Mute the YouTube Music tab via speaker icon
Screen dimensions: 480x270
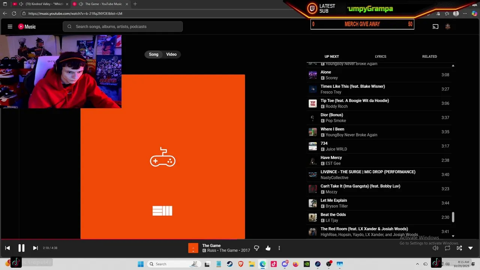click(x=81, y=4)
